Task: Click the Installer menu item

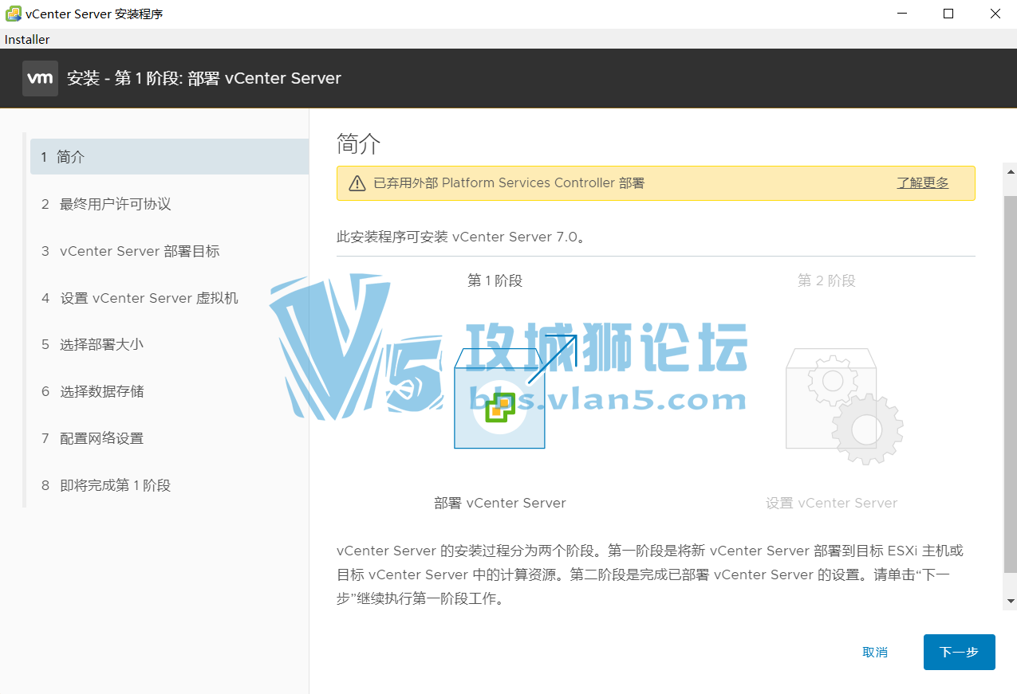Action: (26, 39)
